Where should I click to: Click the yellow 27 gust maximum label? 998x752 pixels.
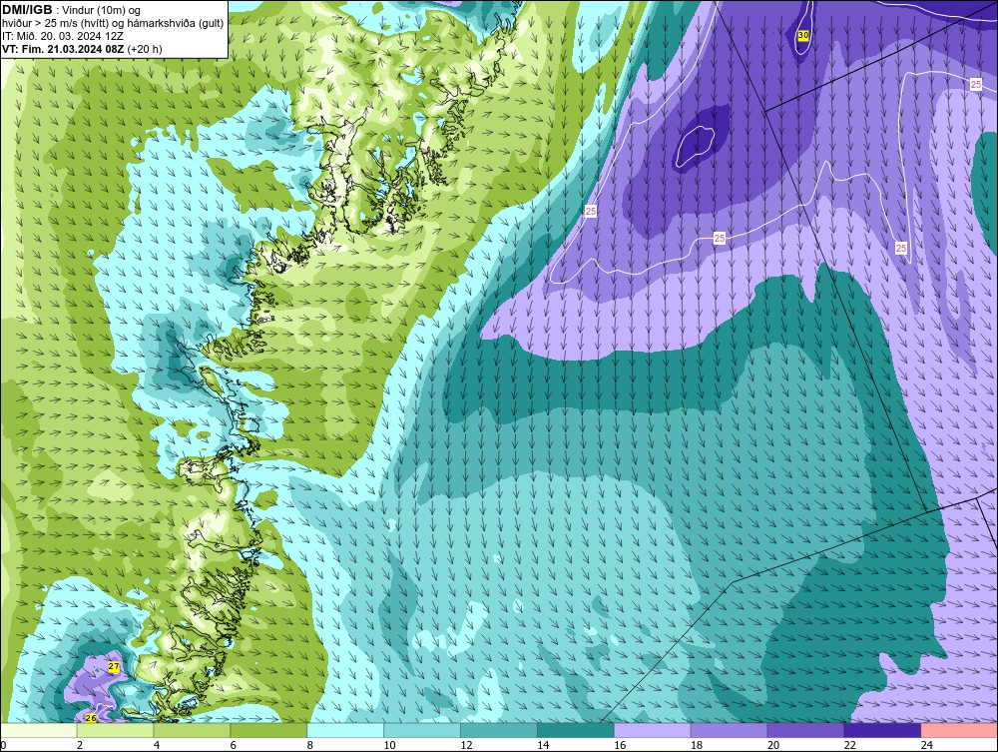click(x=114, y=667)
